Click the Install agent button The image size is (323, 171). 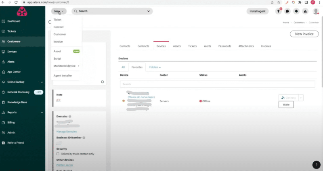click(x=258, y=11)
